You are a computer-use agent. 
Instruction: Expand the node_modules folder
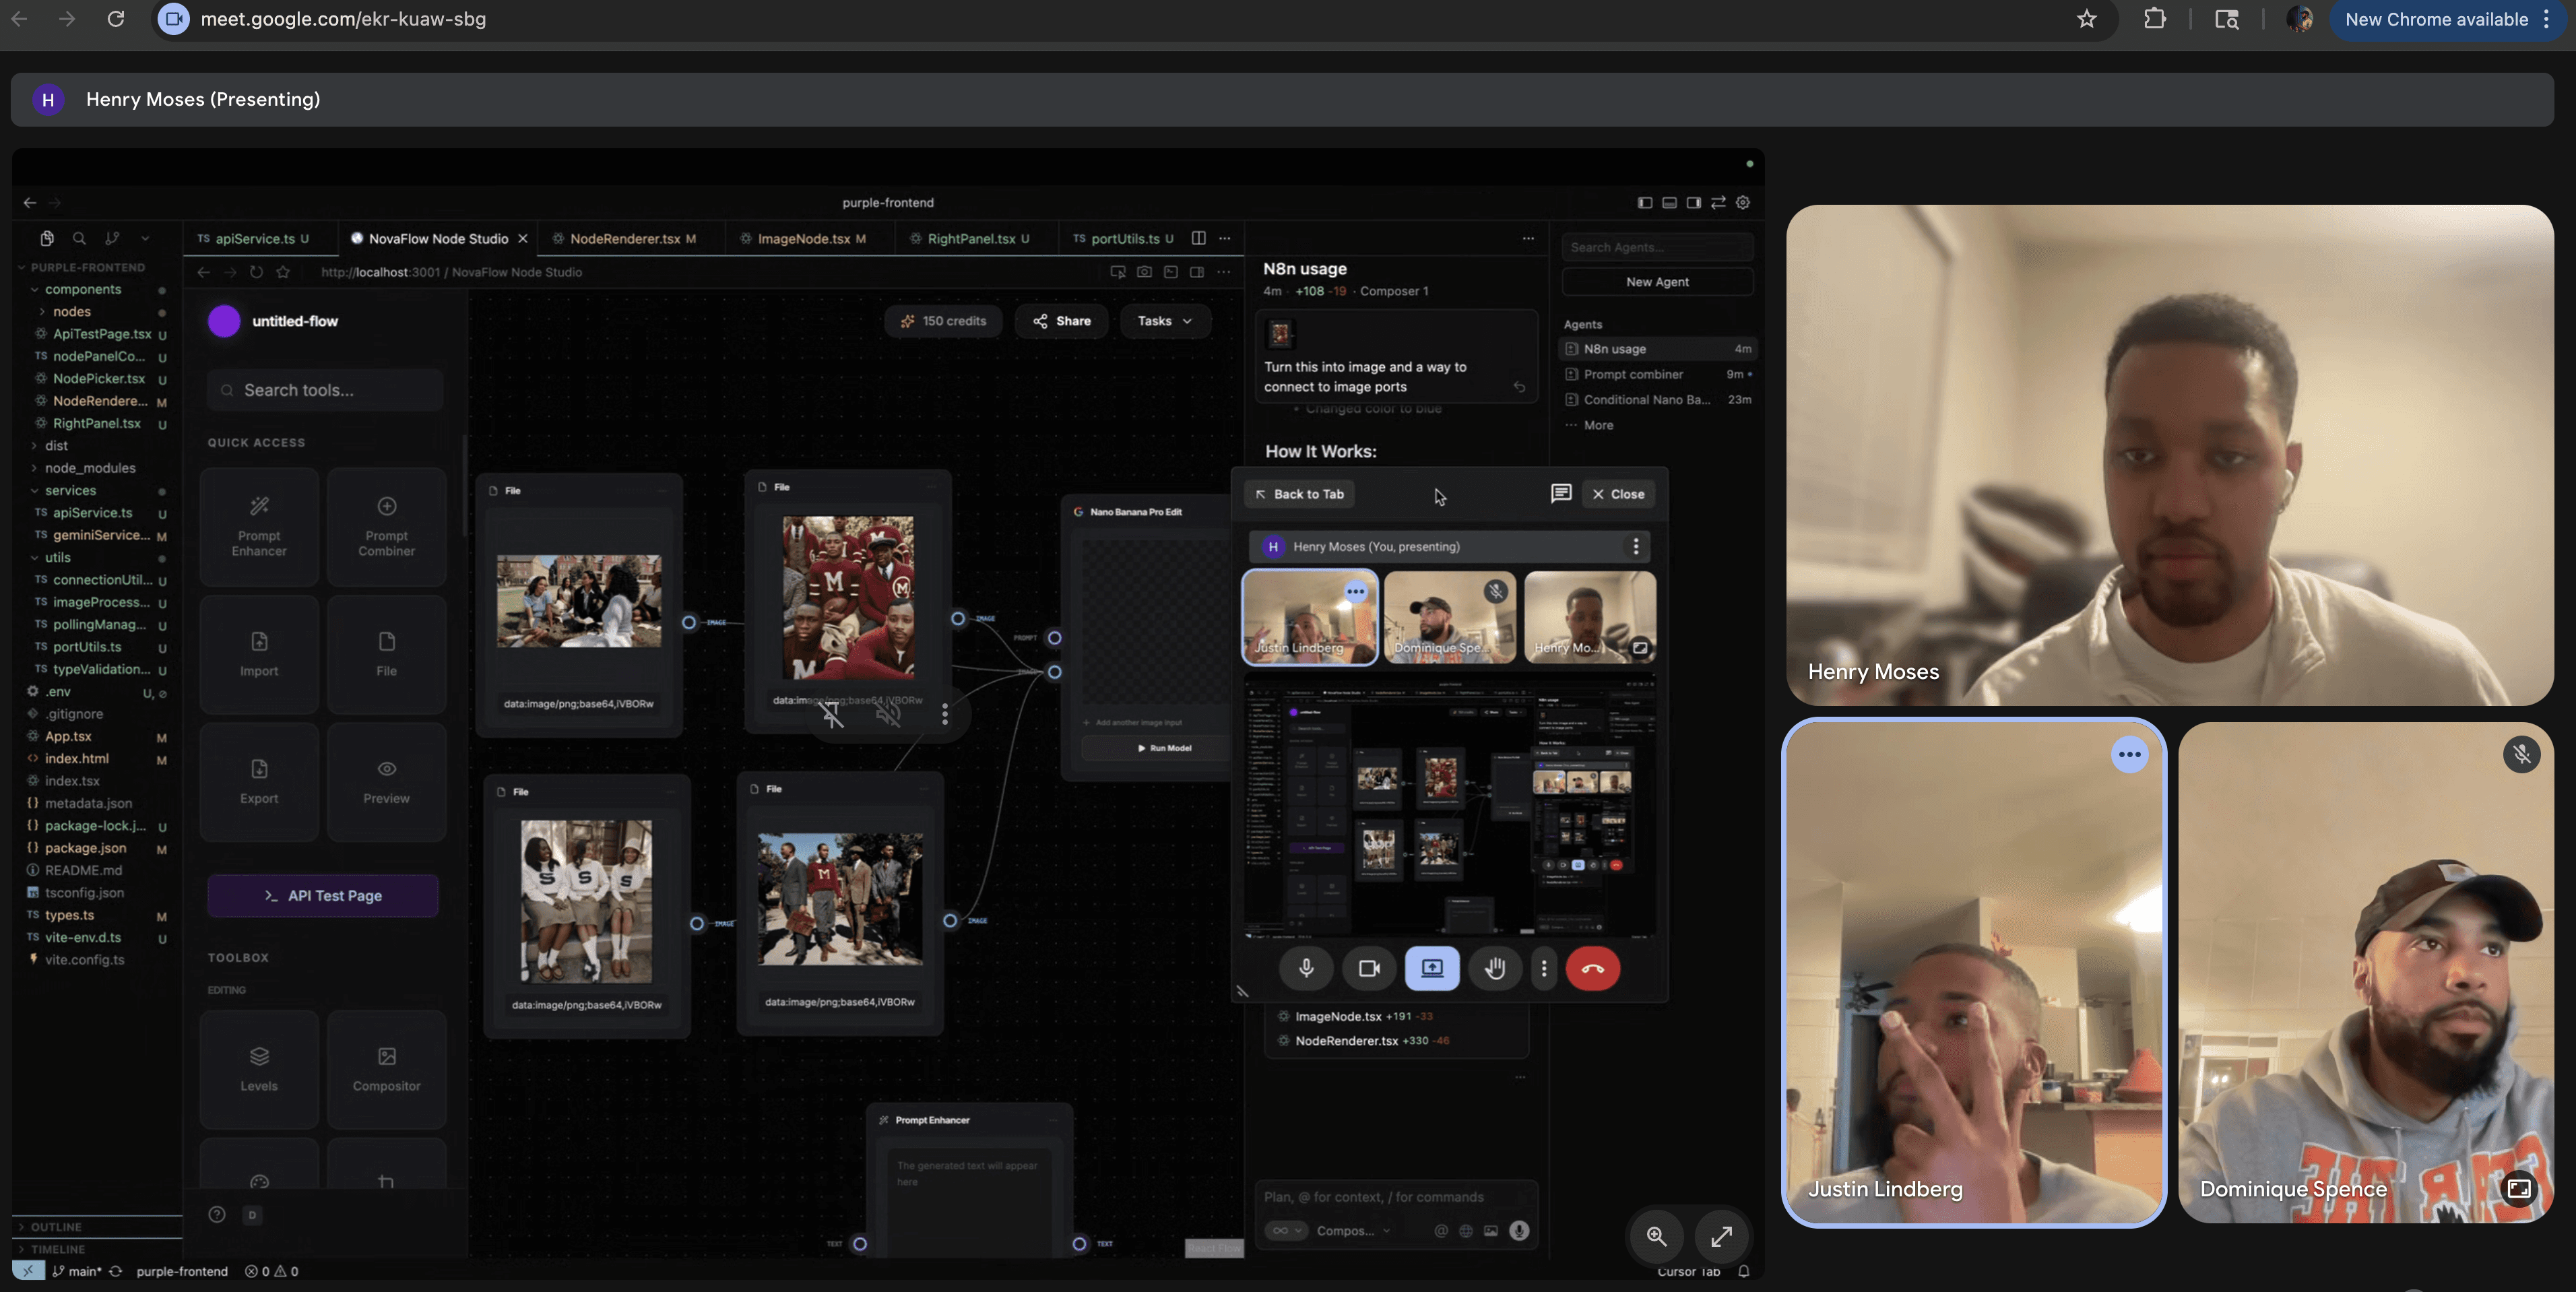(x=89, y=468)
